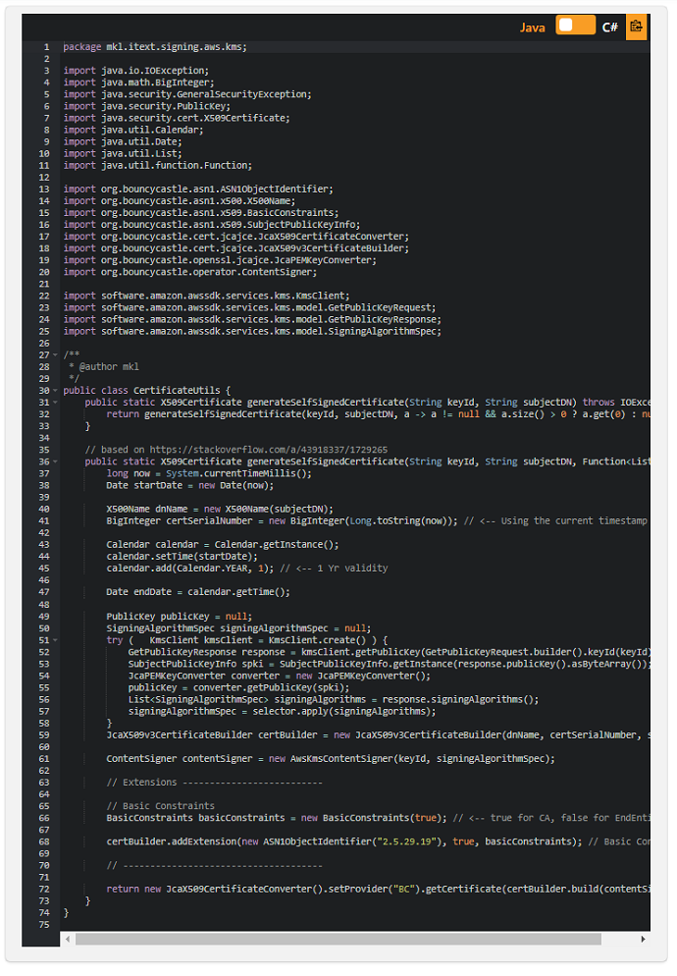
Task: Toggle the Java/C# language switch
Action: (x=575, y=26)
